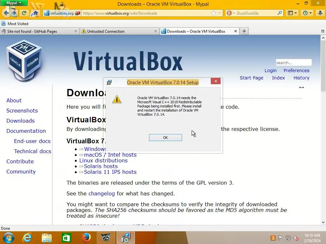
Task: Click the VirtualBox cube logo
Action: (x=24, y=60)
